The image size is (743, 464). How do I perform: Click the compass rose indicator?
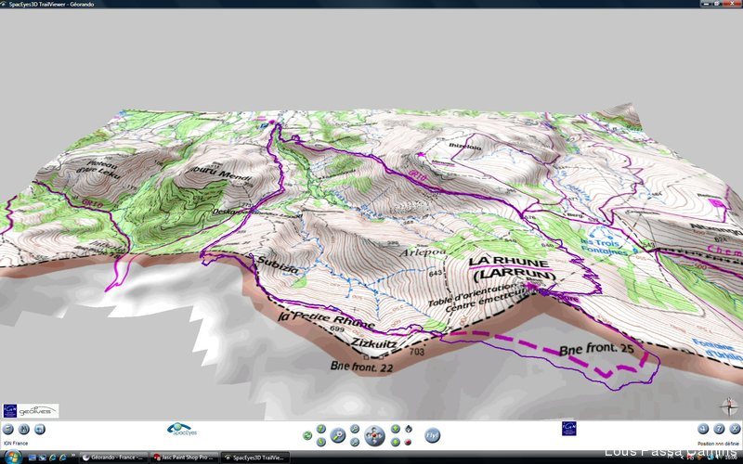tap(729, 406)
